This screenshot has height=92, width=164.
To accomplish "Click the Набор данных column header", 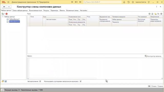I will click(x=125, y=19).
